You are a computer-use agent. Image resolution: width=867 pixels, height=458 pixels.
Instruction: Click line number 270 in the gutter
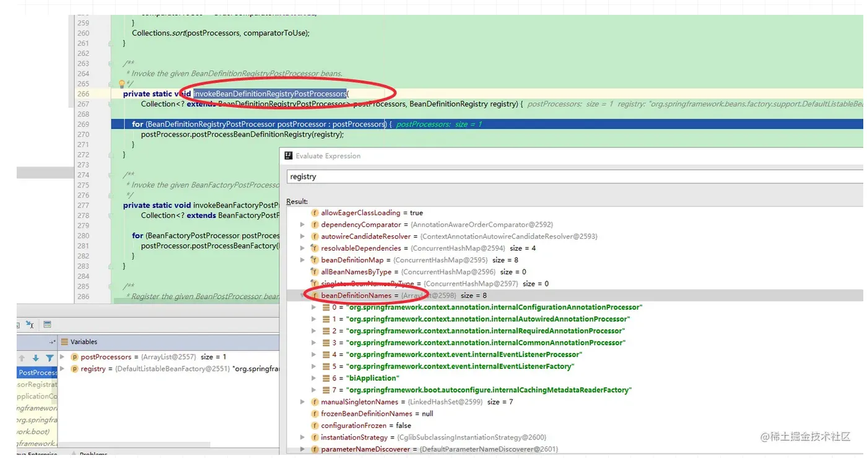[83, 134]
